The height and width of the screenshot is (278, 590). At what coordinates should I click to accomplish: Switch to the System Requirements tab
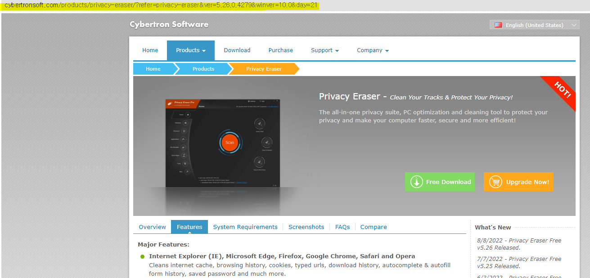point(245,227)
